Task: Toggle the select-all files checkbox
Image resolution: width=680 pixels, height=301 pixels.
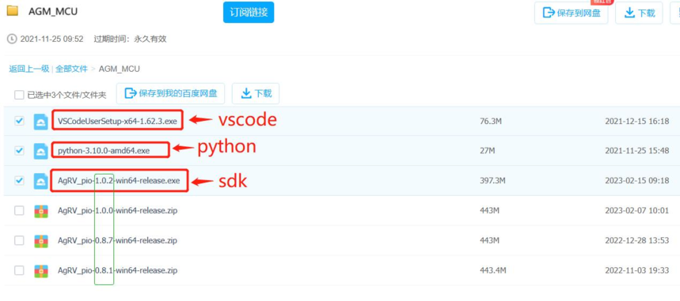Action: click(x=19, y=95)
